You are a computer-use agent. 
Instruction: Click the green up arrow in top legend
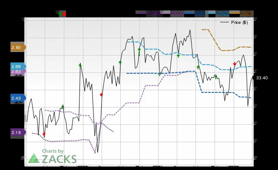[x=60, y=14]
